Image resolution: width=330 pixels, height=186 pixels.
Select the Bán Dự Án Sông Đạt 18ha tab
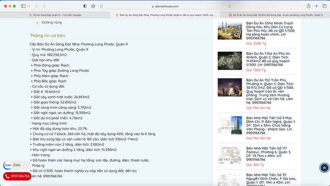[x=165, y=15]
